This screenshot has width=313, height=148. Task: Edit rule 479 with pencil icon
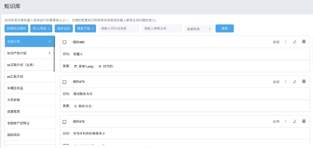(x=295, y=82)
